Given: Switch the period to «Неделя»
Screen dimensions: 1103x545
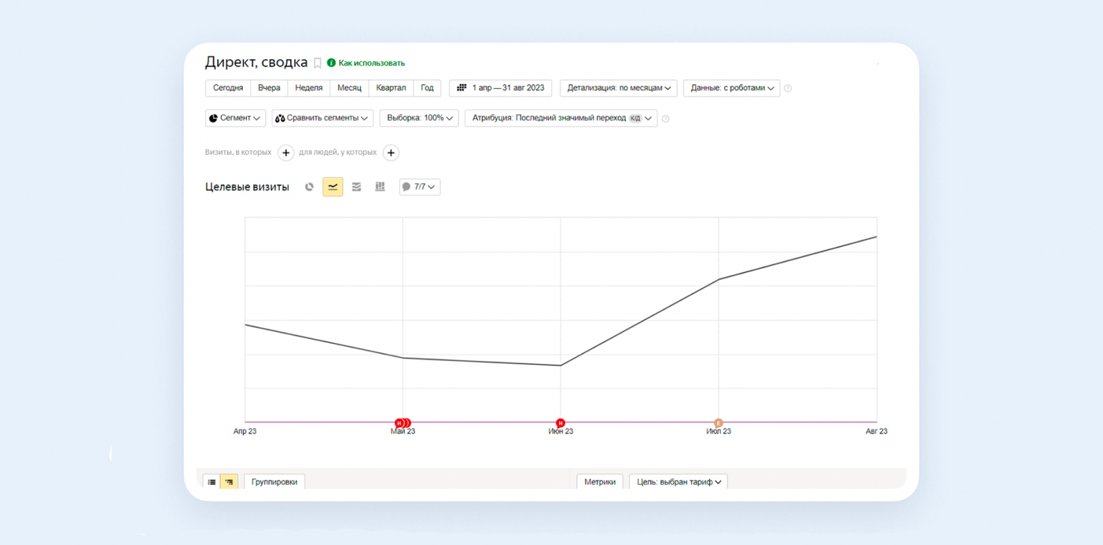Looking at the screenshot, I should pyautogui.click(x=309, y=88).
